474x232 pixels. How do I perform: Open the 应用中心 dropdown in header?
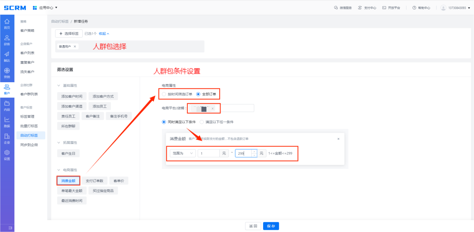point(45,8)
